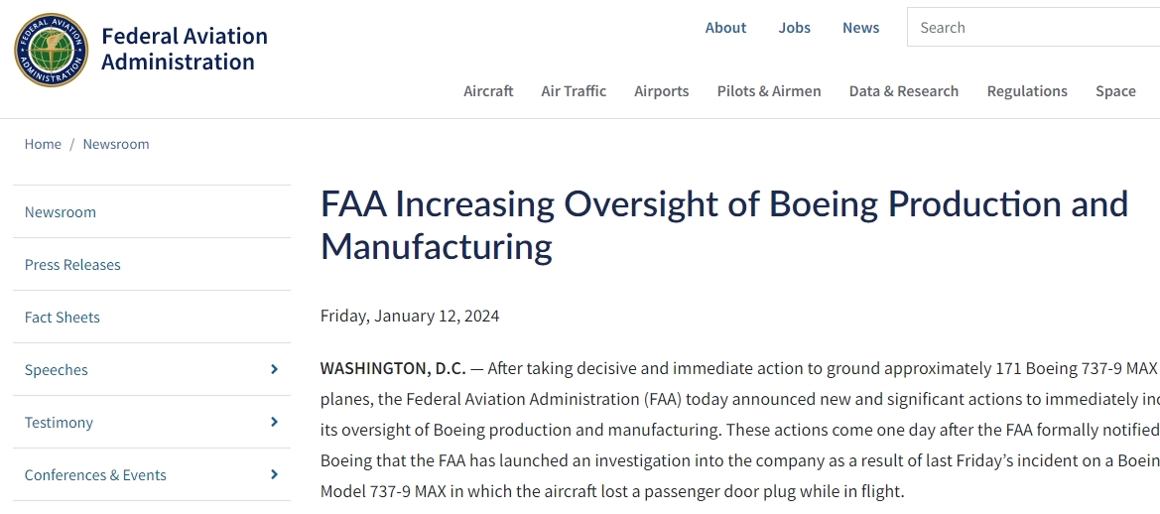Open Fact Sheets in the sidebar
The height and width of the screenshot is (514, 1160).
click(x=63, y=318)
